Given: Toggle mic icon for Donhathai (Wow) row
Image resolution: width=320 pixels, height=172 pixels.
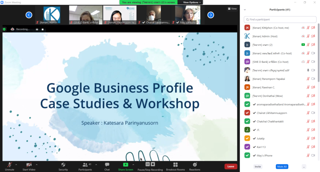Looking at the screenshot, I should coord(308,96).
